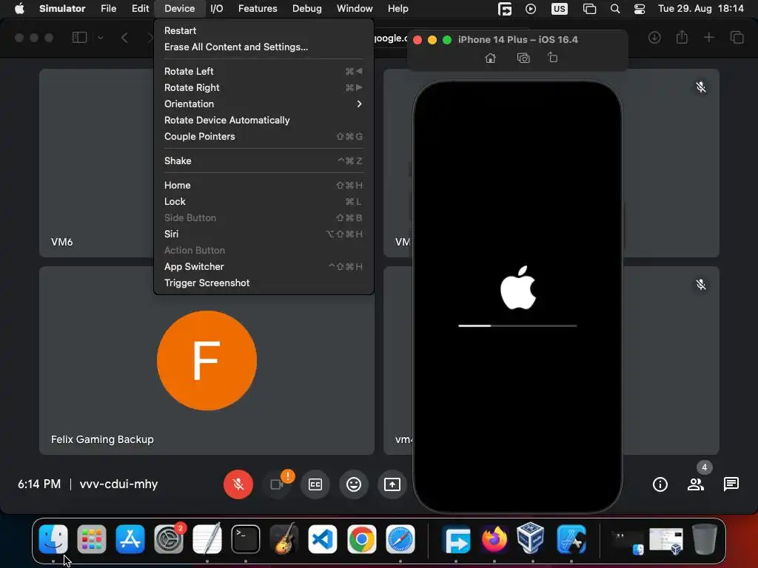Open Safari from the Dock
The image size is (758, 568).
click(400, 539)
